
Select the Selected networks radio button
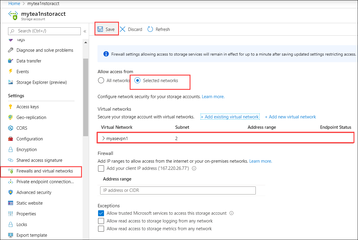click(137, 80)
